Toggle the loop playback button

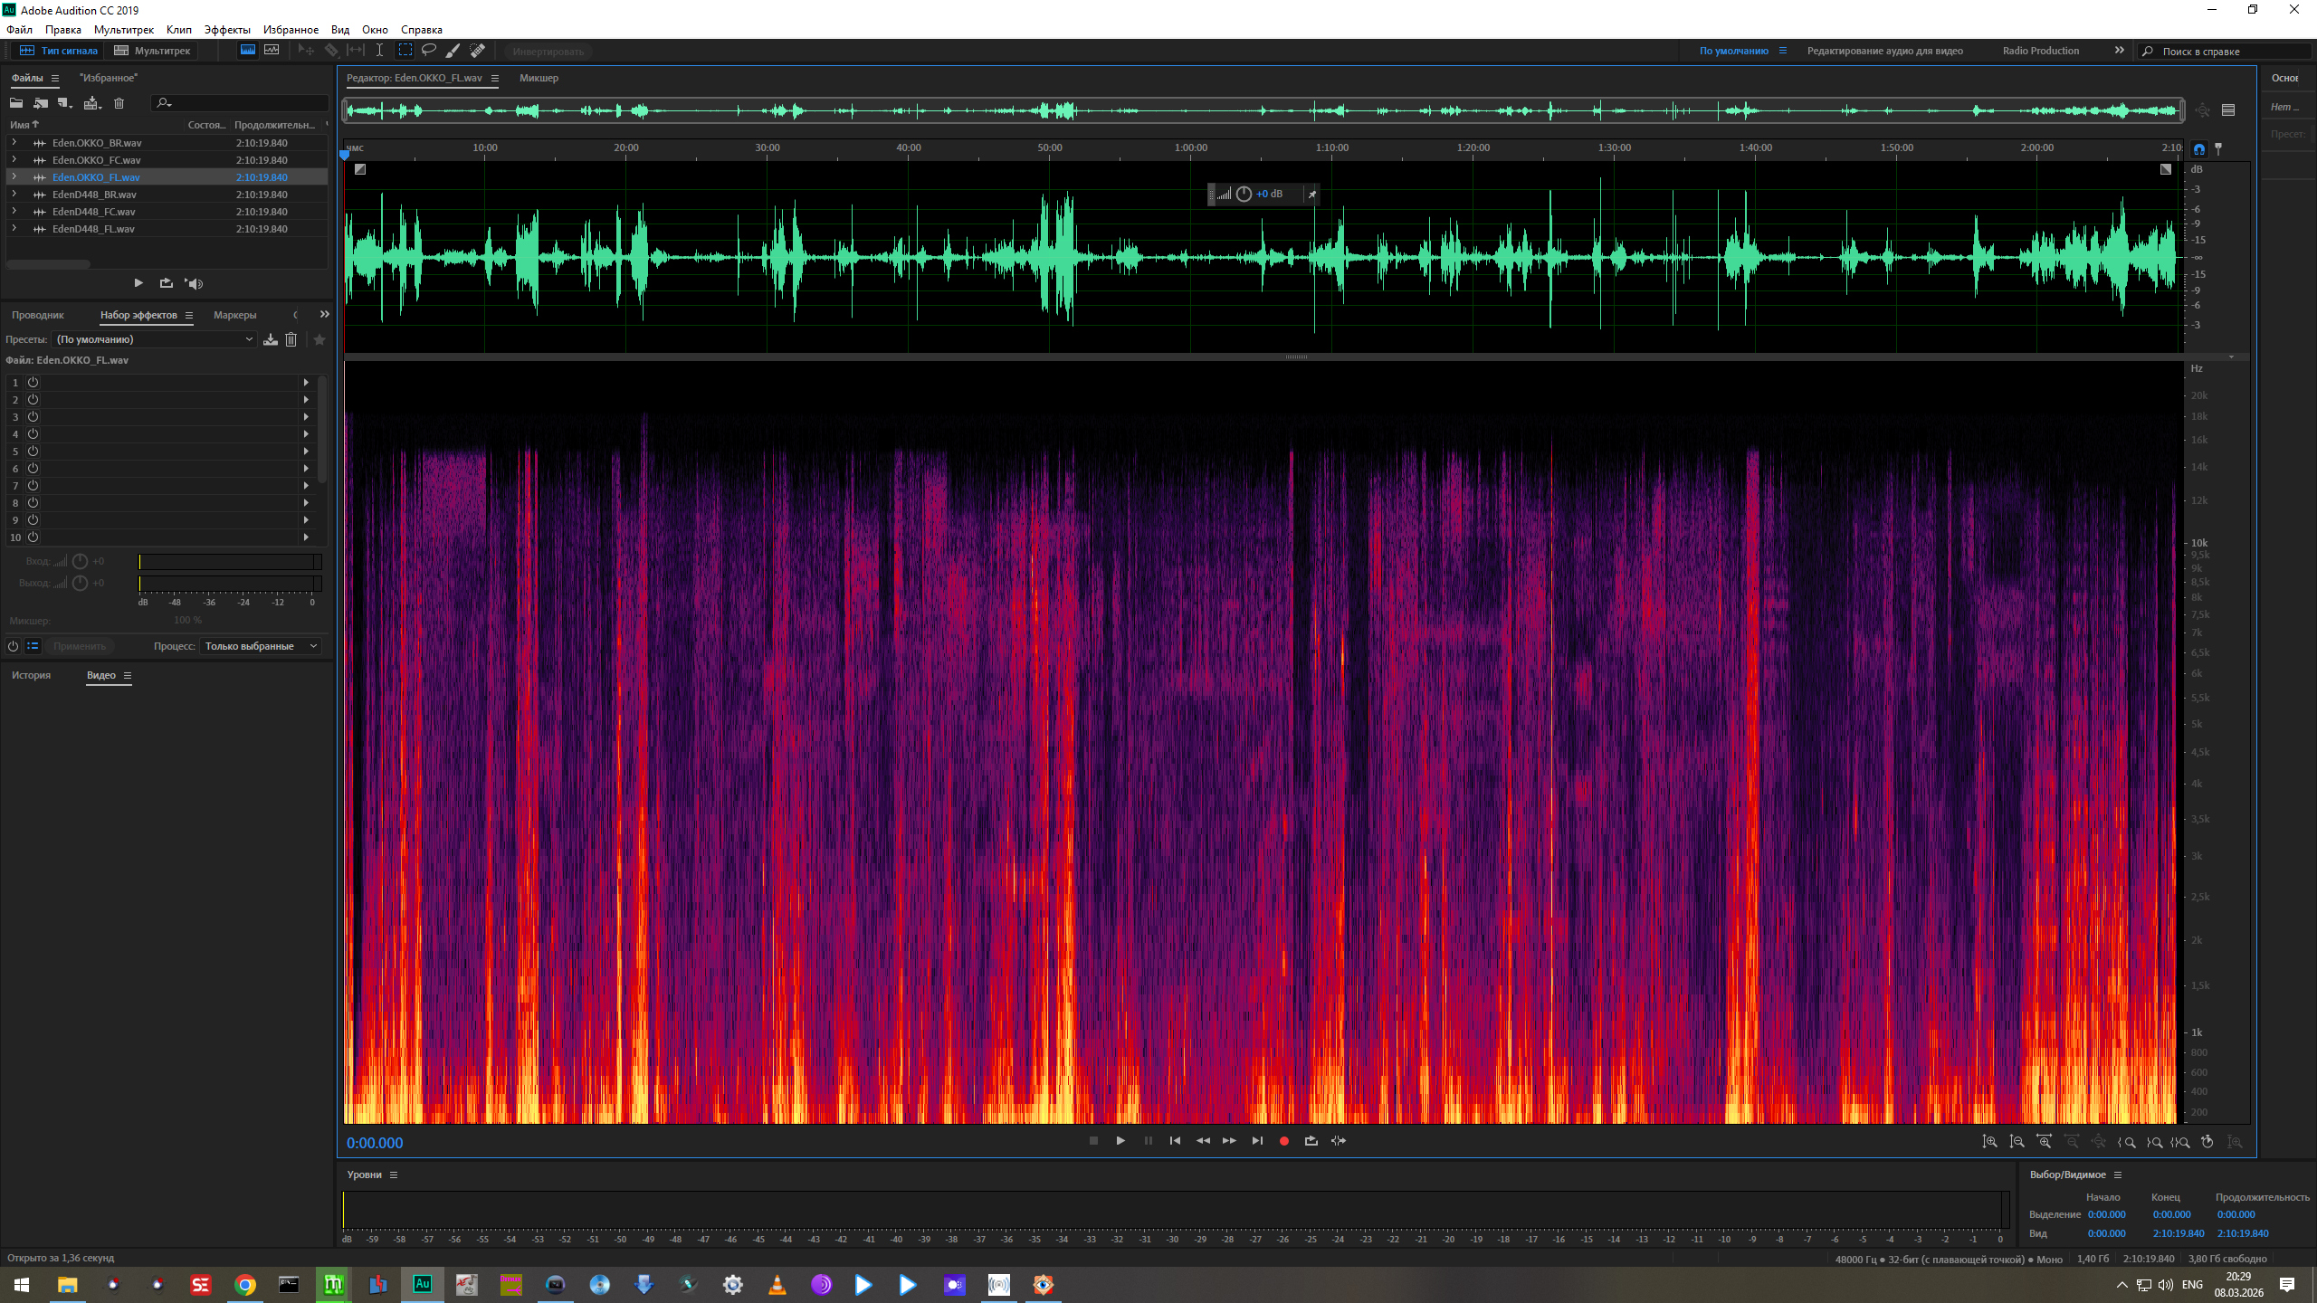1311,1141
